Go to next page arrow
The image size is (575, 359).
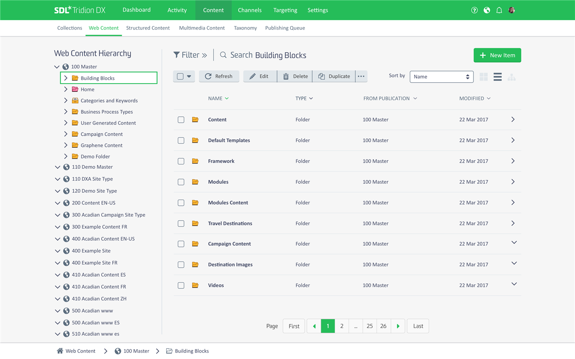[398, 326]
